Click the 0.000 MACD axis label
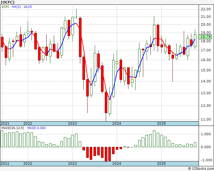Viewport: 214px width, 171px height. click(206, 147)
